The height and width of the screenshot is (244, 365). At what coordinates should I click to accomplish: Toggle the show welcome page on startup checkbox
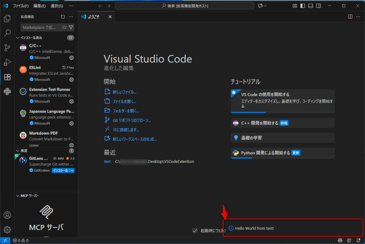[x=195, y=230]
